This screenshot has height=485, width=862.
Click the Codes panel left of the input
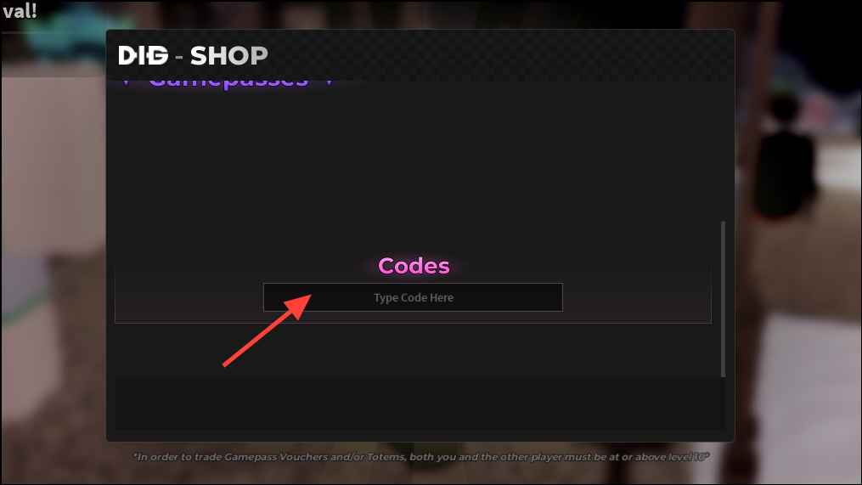[189, 297]
